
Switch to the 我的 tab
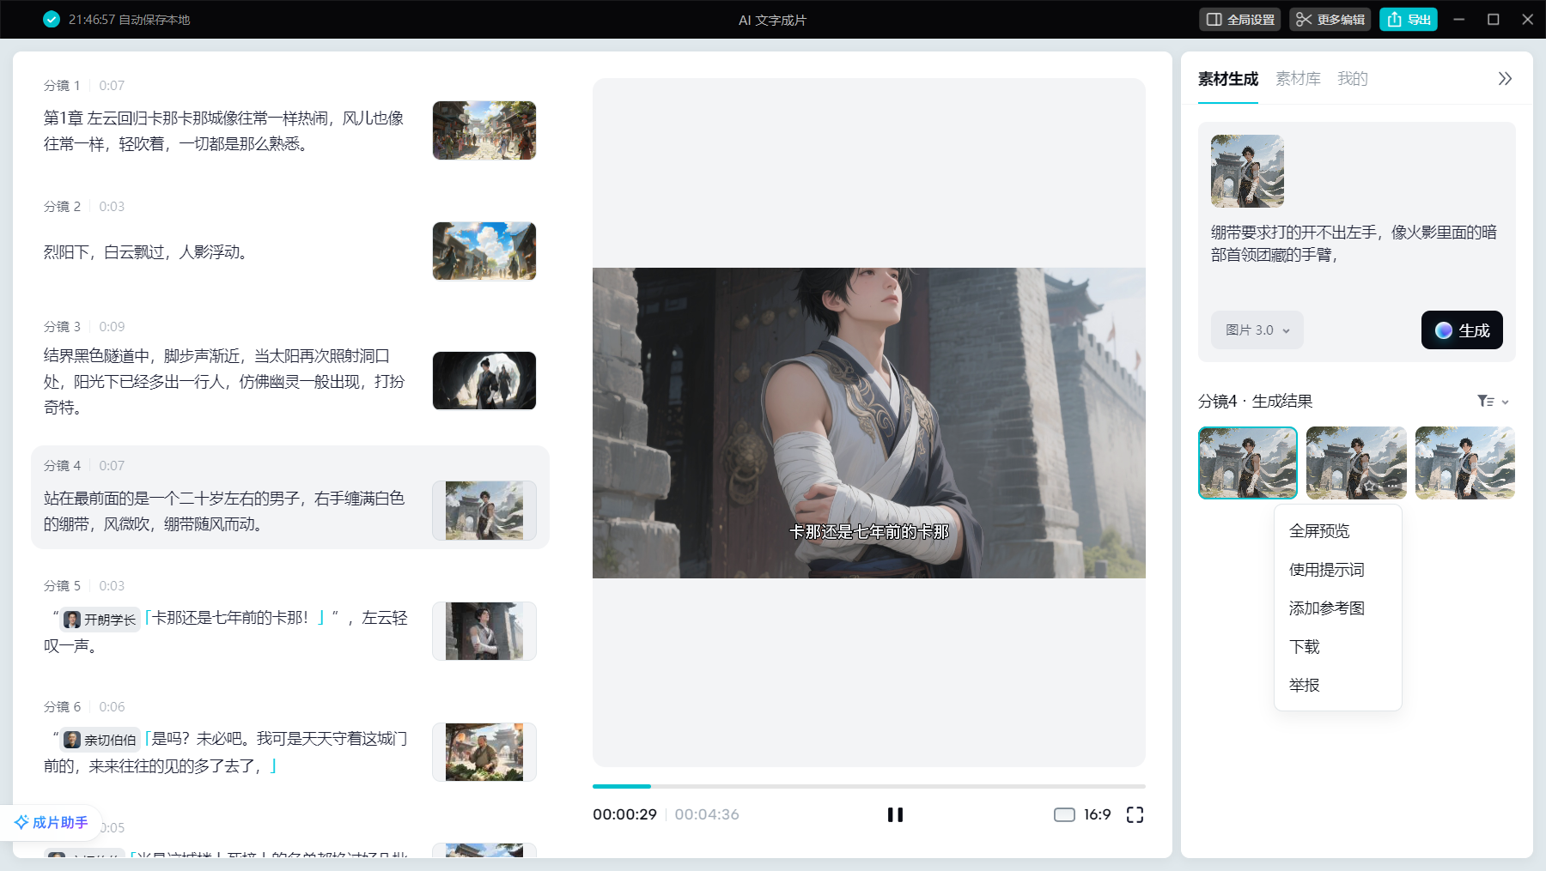pyautogui.click(x=1352, y=79)
